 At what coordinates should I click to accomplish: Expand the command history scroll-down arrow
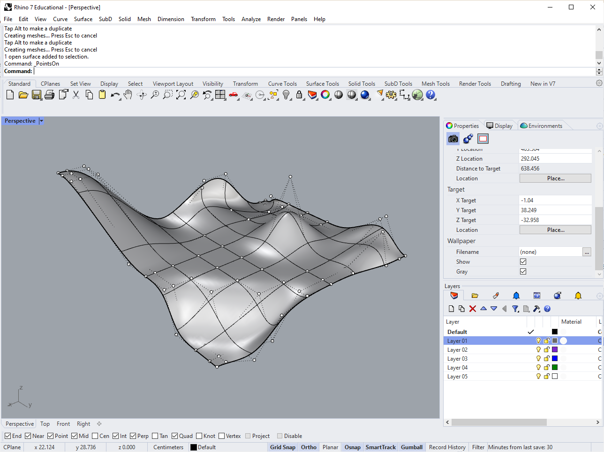tap(599, 63)
